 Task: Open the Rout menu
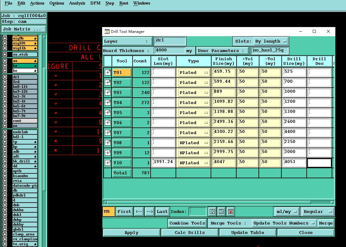point(123,3)
